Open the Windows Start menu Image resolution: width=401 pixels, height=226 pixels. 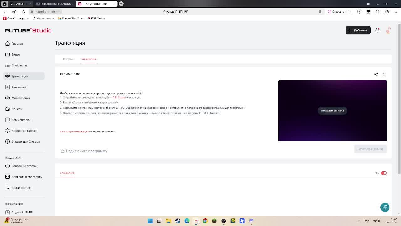tap(150, 221)
